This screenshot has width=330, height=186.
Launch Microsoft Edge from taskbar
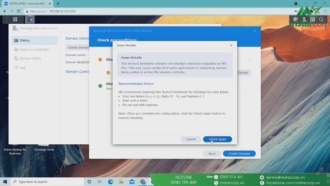pos(110,181)
